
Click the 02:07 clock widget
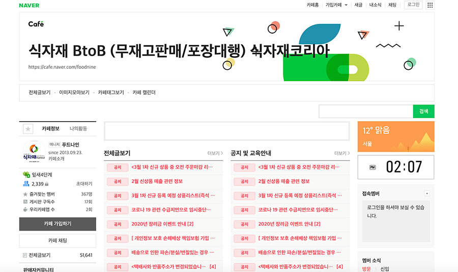pos(396,167)
